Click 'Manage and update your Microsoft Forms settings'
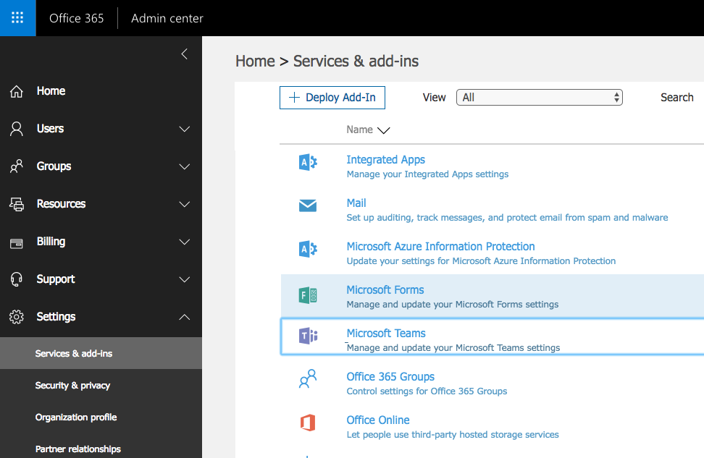The image size is (704, 458). point(453,305)
